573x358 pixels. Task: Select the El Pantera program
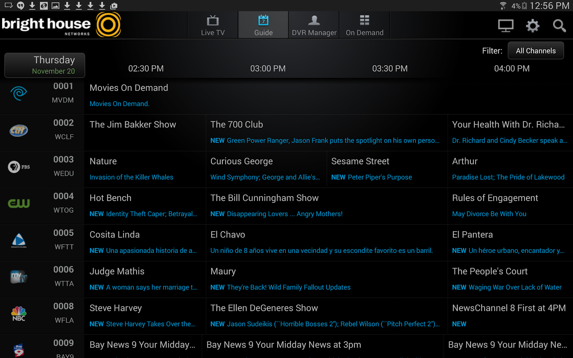510,243
